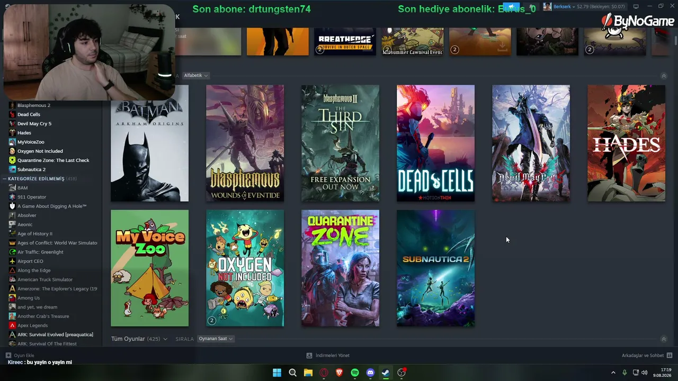Open Blasphemous Wounds of Eventide cover
The width and height of the screenshot is (678, 381).
(245, 143)
